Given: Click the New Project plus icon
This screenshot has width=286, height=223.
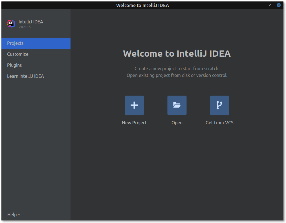Looking at the screenshot, I should click(134, 105).
